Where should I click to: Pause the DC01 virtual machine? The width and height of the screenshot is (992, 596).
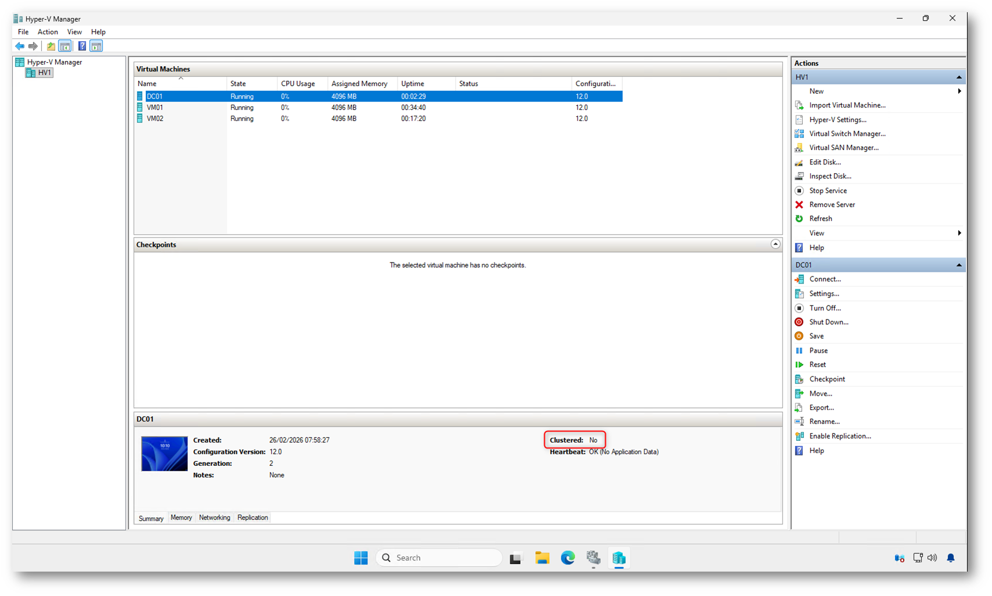pyautogui.click(x=818, y=350)
